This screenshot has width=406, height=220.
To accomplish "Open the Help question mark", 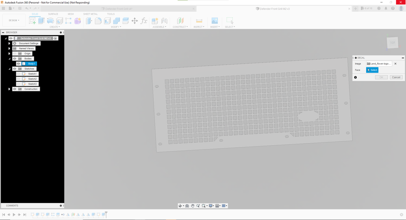I will [393, 9].
